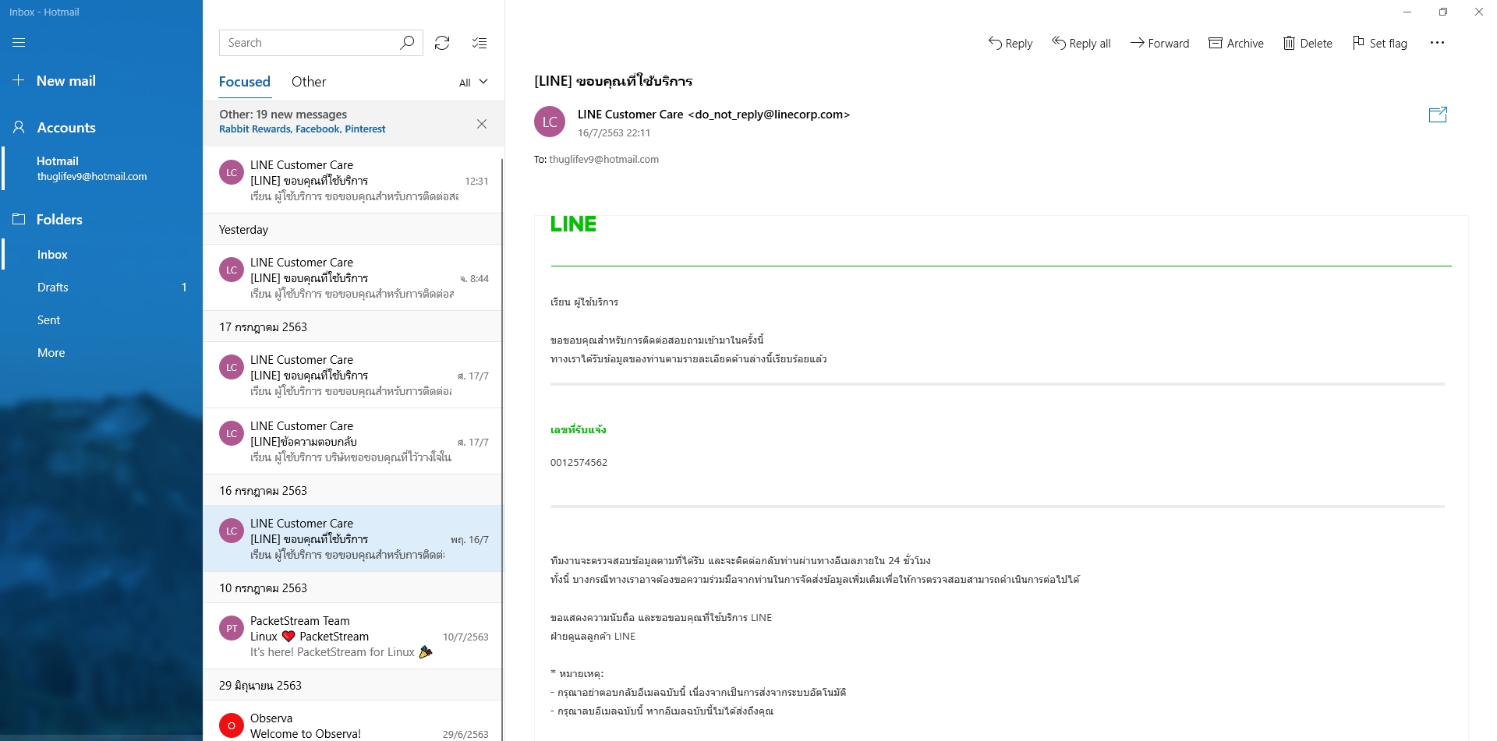Enter selection mode via checklist icon
Screen dimensions: 1497x741
pos(480,43)
